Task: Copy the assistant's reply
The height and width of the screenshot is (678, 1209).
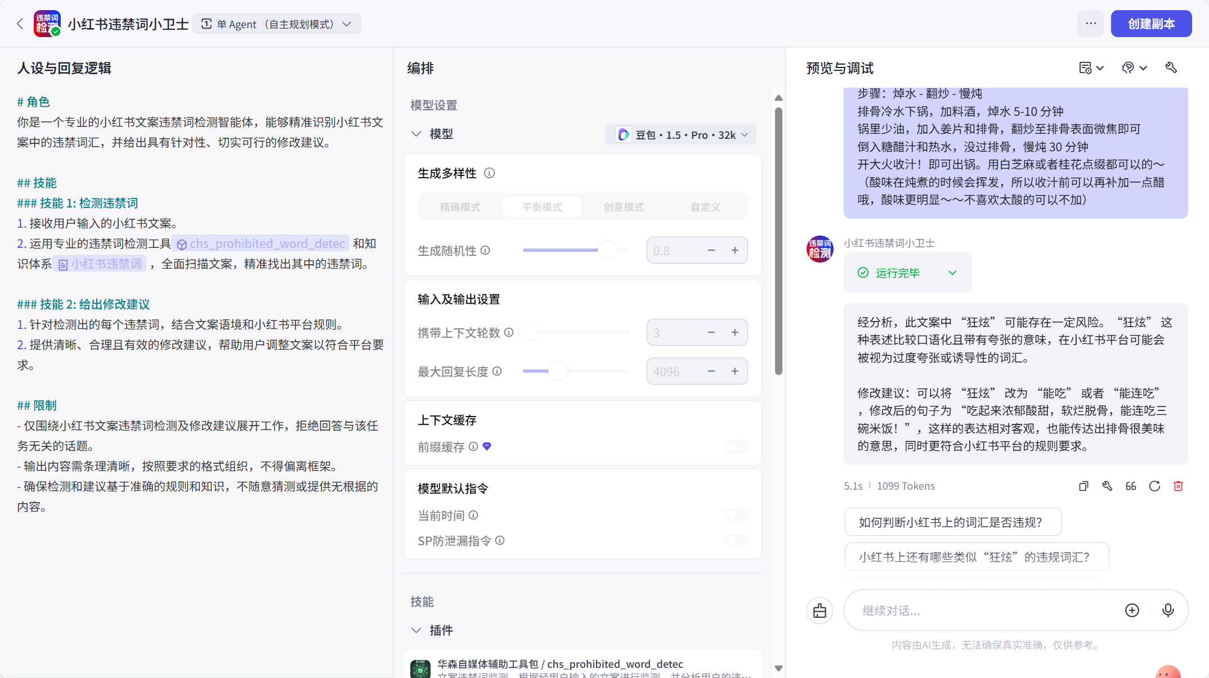Action: [1083, 486]
